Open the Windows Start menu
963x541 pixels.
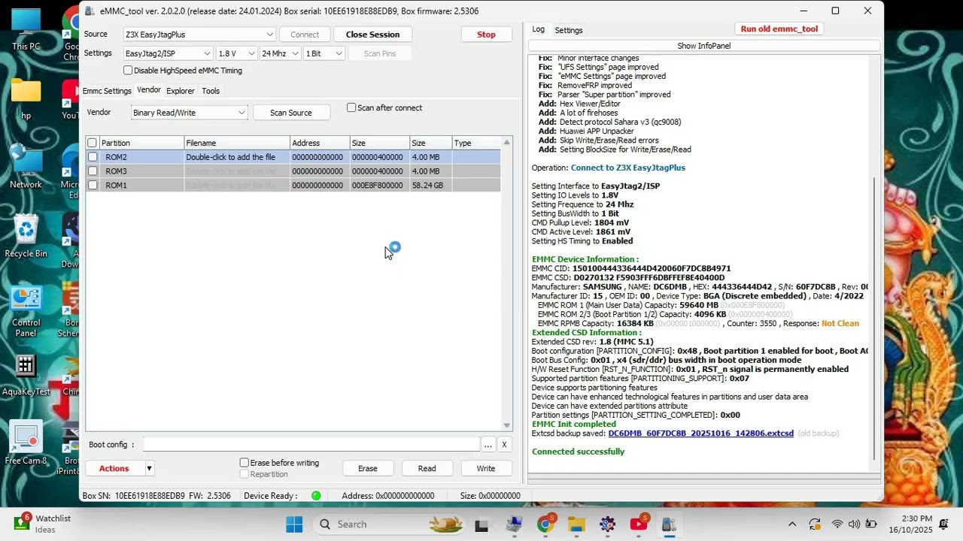(x=294, y=524)
